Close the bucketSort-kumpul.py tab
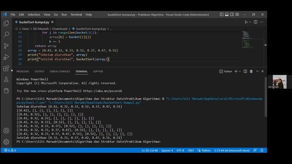The image size is (292, 164). [52, 22]
